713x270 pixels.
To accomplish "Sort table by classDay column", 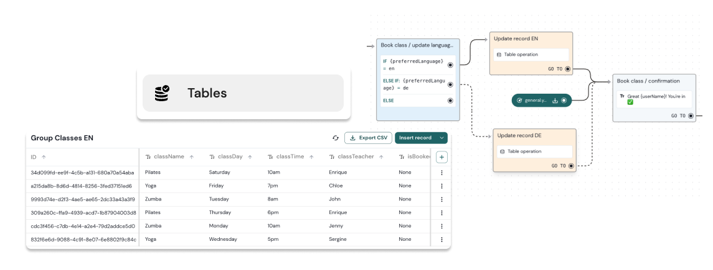I will [250, 157].
